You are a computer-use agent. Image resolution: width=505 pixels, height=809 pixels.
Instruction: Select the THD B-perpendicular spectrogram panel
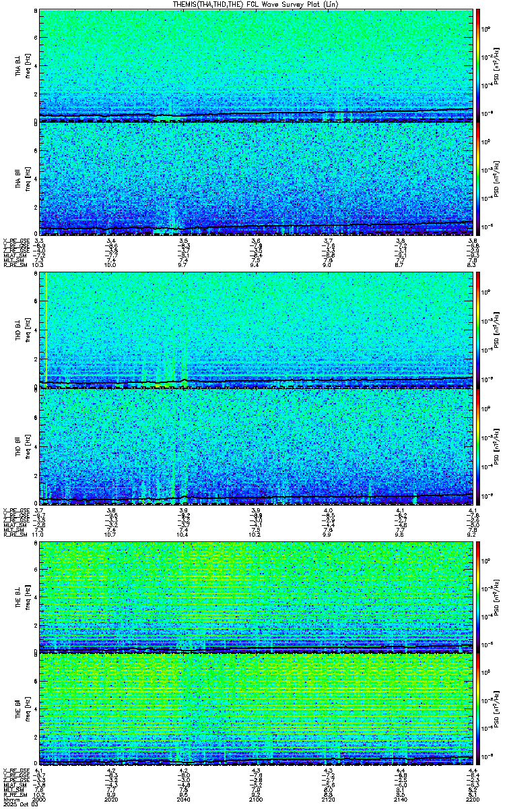click(x=256, y=330)
